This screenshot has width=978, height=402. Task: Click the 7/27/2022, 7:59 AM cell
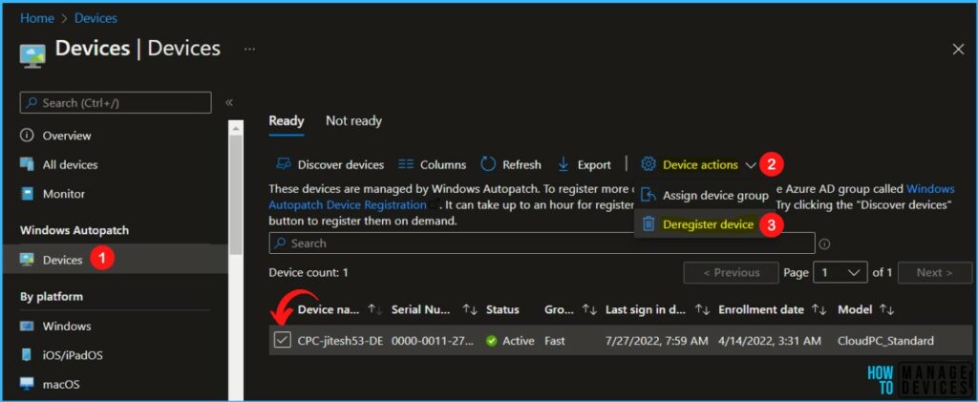tap(657, 341)
